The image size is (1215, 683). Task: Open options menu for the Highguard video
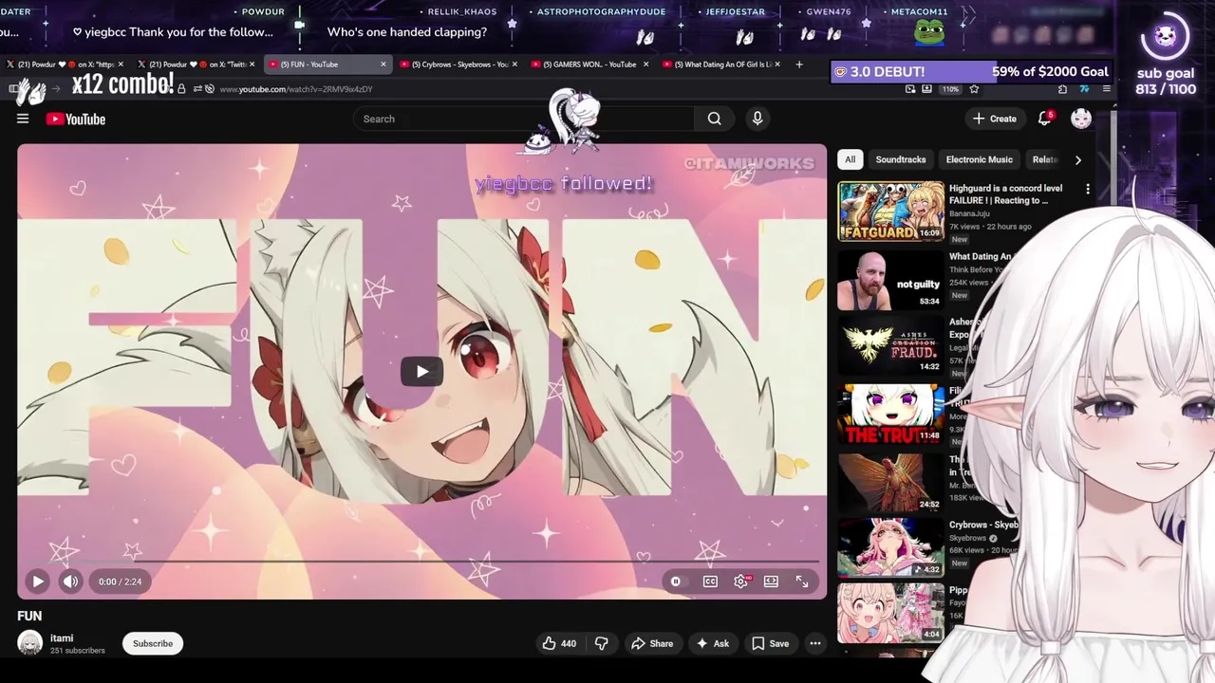pos(1088,189)
